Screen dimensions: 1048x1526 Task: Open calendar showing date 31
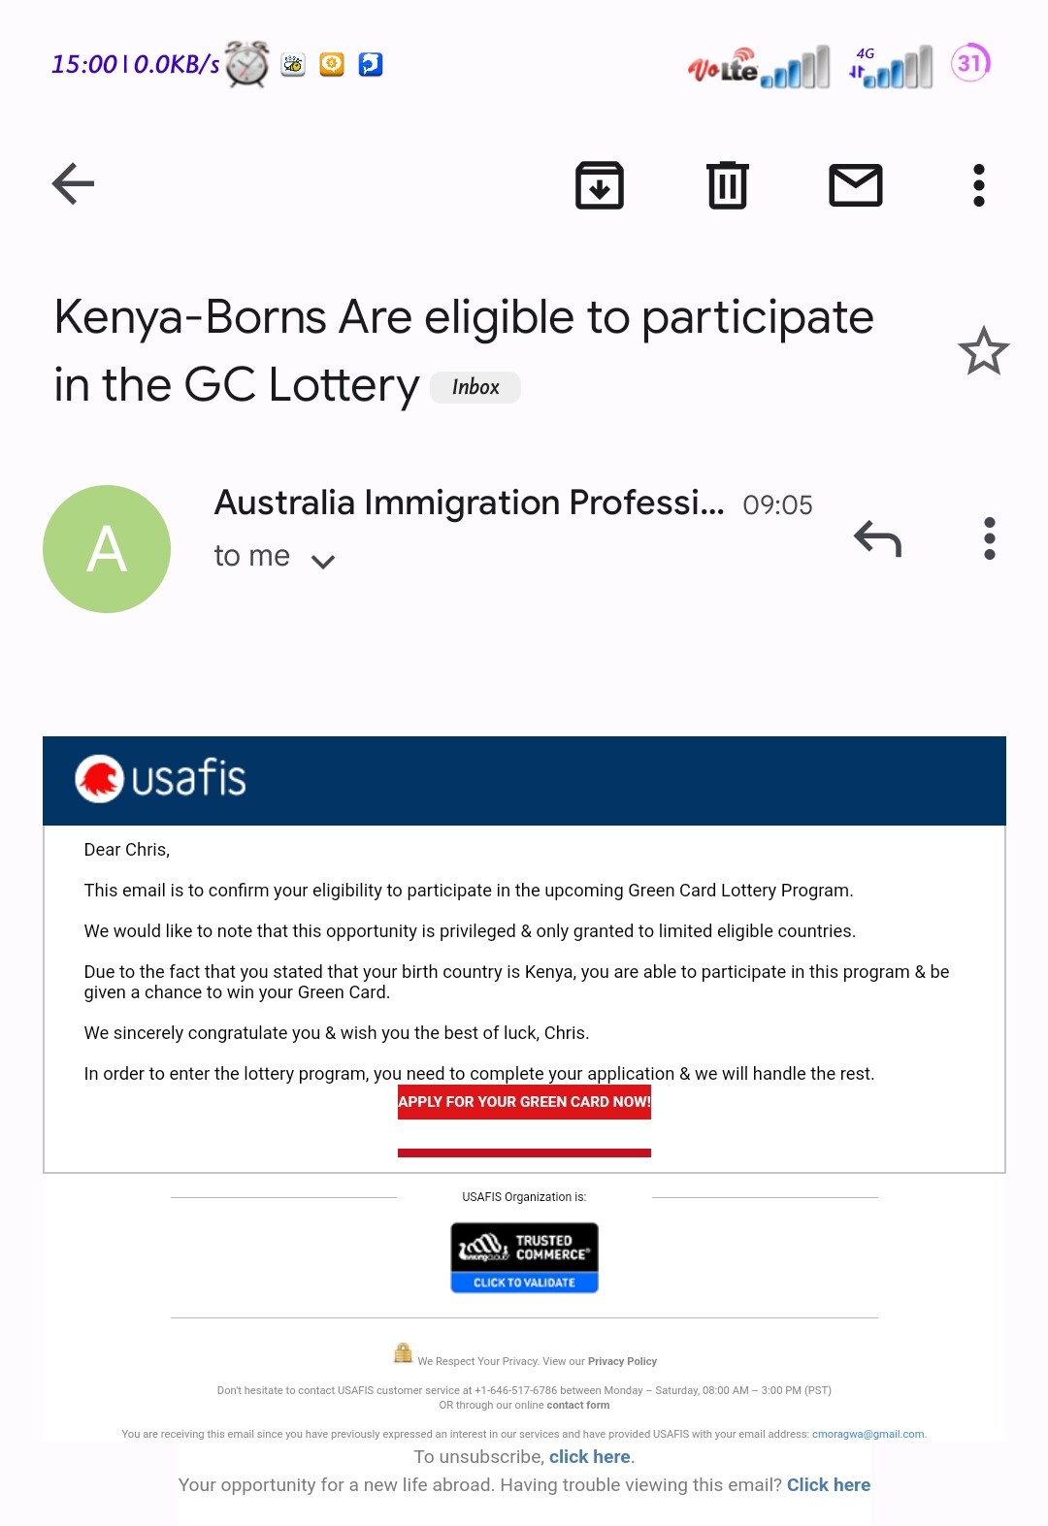click(968, 64)
